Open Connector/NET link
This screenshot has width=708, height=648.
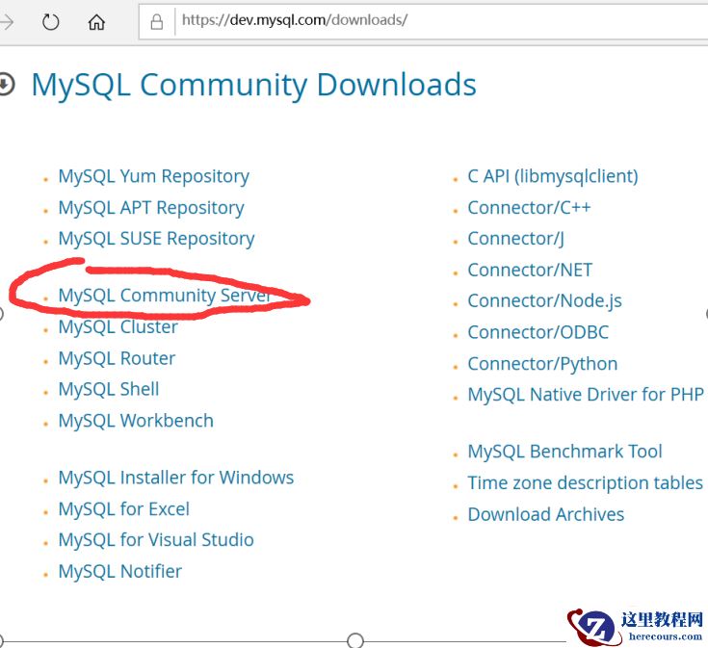coord(530,270)
